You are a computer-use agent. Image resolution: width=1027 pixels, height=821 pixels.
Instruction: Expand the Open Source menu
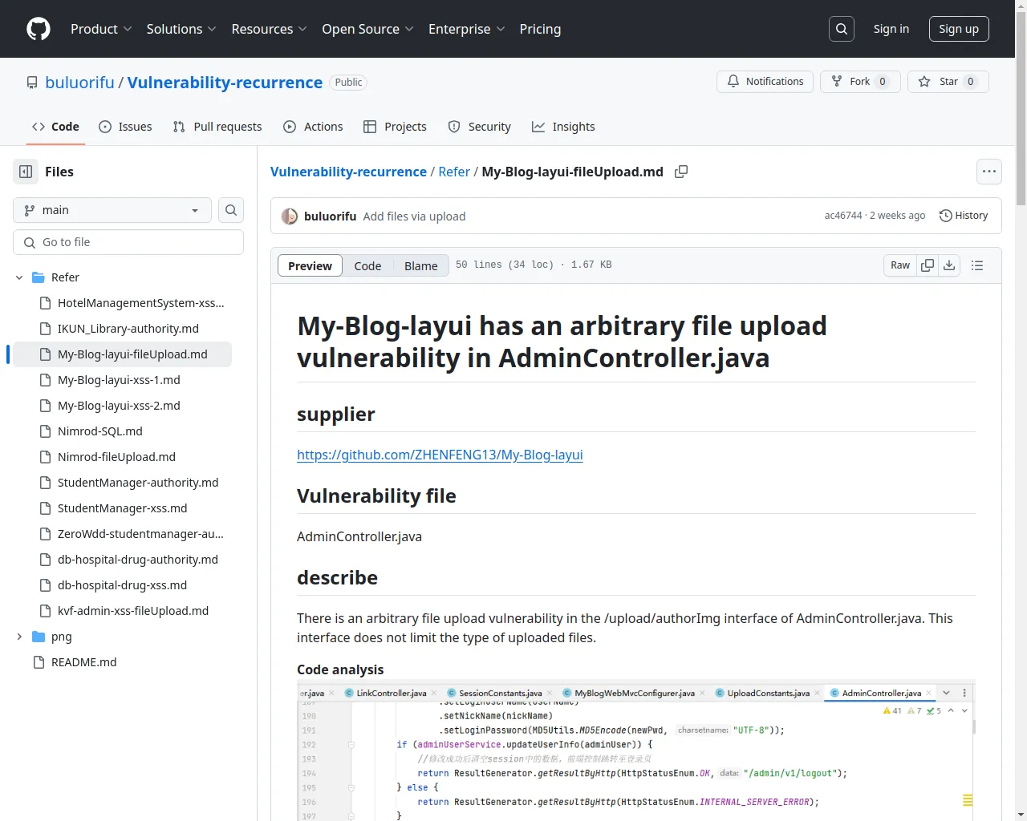click(368, 29)
